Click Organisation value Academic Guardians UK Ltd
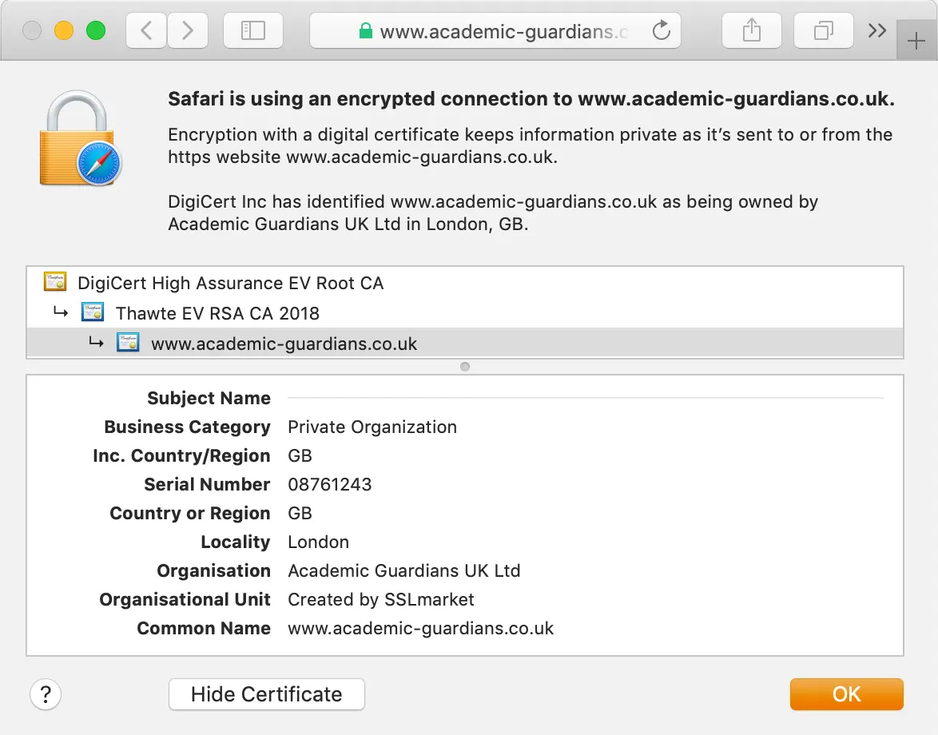Viewport: 938px width, 735px height. click(x=403, y=570)
